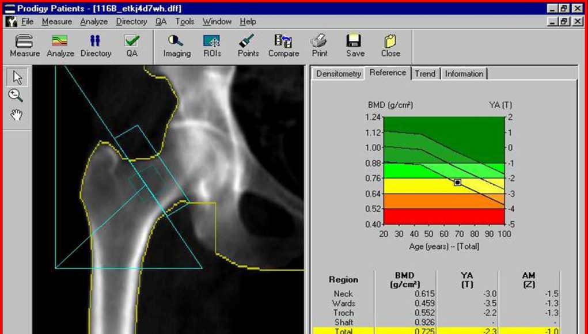Open the Tools menu
Image resolution: width=588 pixels, height=334 pixels.
[184, 22]
